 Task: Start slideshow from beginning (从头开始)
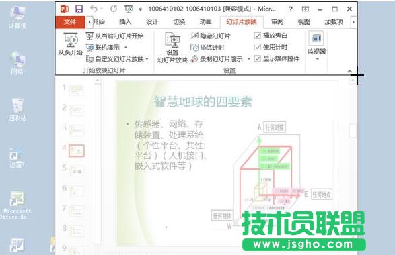point(71,44)
